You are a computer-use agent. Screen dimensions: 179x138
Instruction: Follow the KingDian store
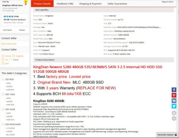pyautogui.click(x=22, y=30)
